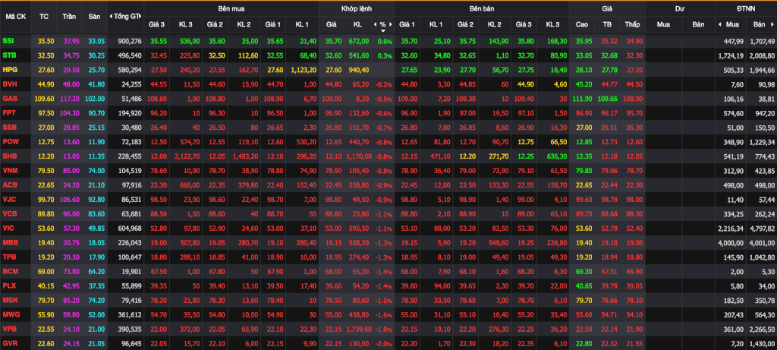The width and height of the screenshot is (777, 350).
Task: Click Bên bán group header
Action: (482, 9)
